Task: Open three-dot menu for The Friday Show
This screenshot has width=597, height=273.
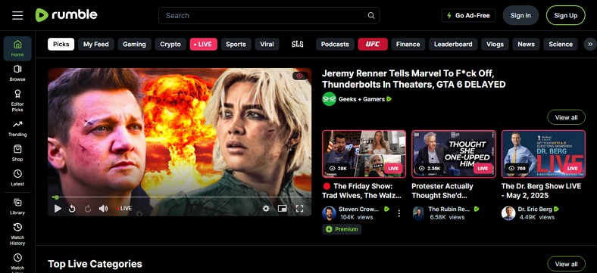Action: 399,213
